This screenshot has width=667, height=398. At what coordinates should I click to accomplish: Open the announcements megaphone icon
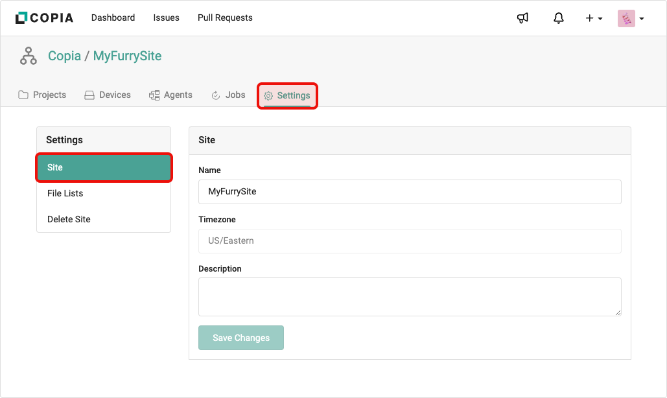point(522,18)
